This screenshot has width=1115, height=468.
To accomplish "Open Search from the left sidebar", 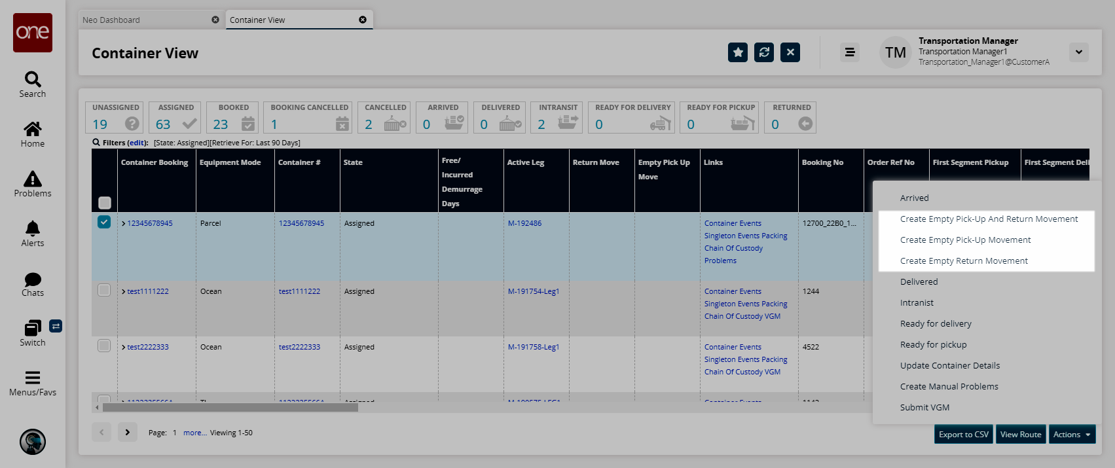I will coord(33,84).
